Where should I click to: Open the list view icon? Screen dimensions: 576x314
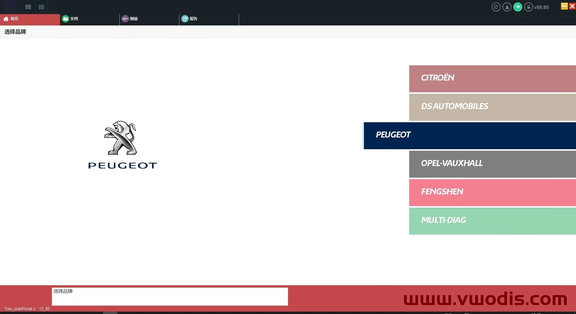pos(41,7)
